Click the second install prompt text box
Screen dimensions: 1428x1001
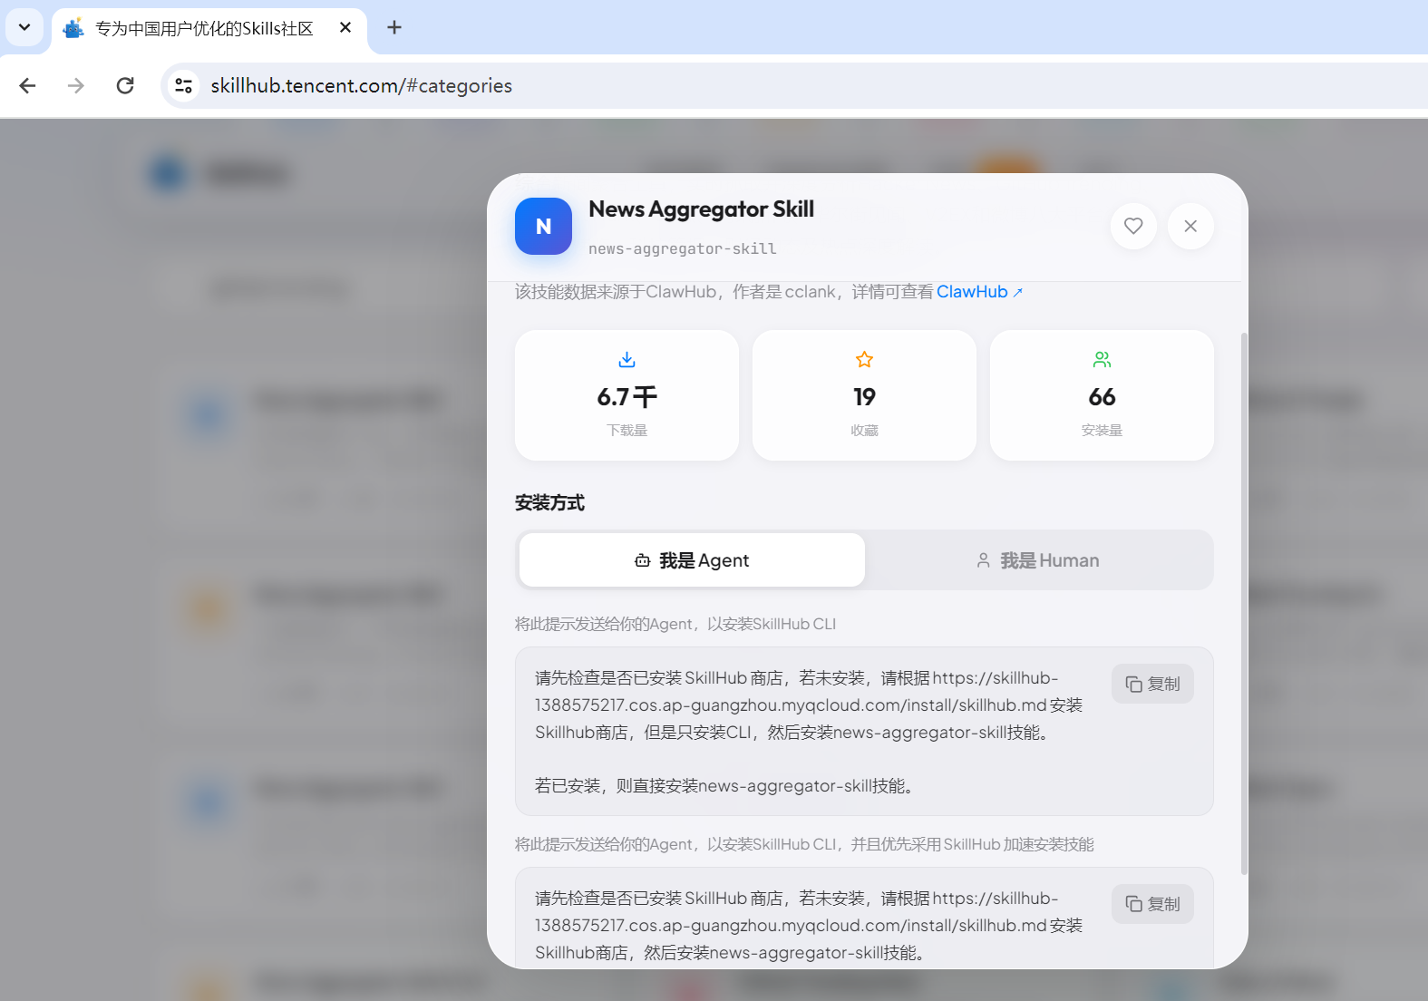point(864,918)
